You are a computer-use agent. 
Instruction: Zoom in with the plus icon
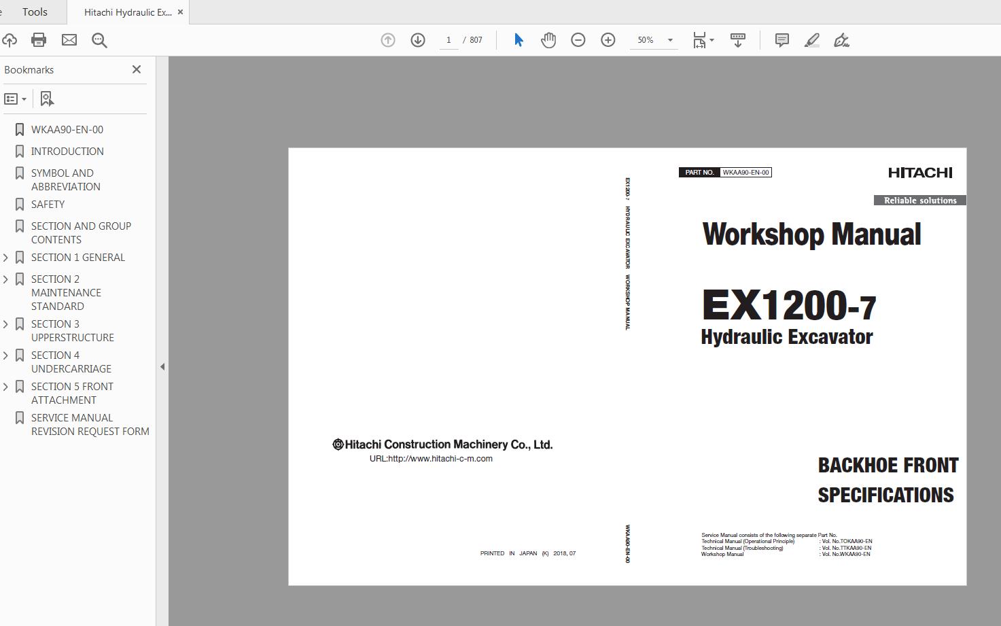pos(608,40)
